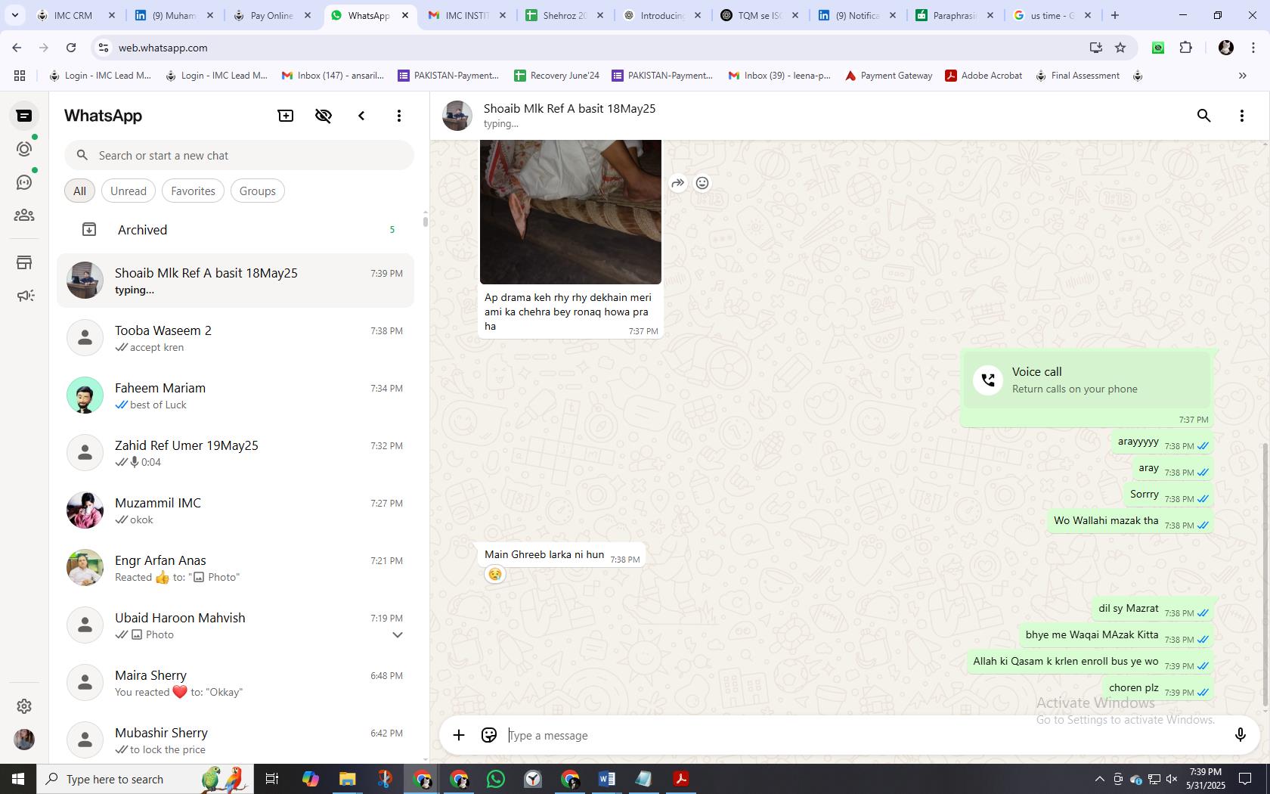
Task: Open Adobe Acrobat bookmark
Action: coord(983,76)
